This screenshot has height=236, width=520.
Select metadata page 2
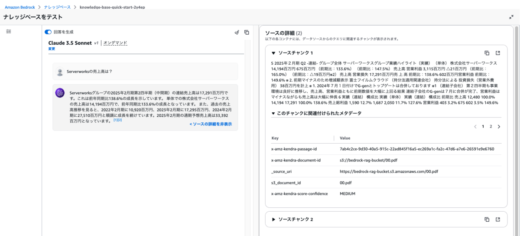[491, 127]
